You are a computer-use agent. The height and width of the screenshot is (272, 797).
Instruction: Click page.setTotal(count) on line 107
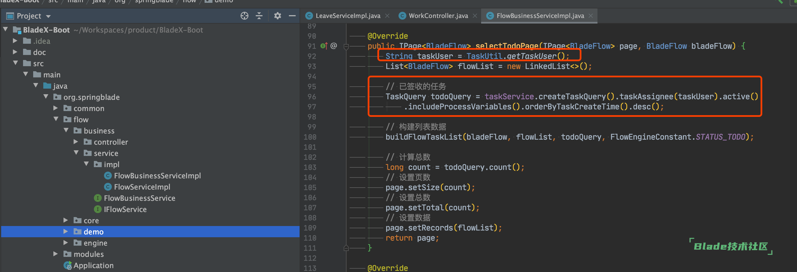(430, 208)
